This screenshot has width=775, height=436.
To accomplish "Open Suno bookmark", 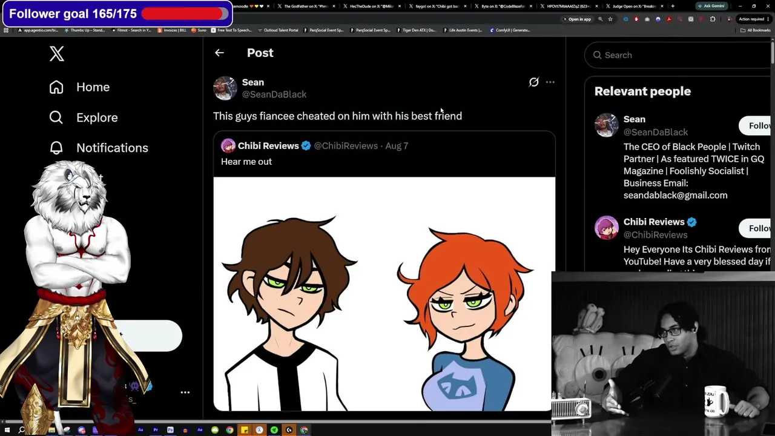I will [x=199, y=30].
